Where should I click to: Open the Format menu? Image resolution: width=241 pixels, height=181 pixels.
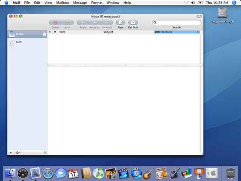coord(97,3)
